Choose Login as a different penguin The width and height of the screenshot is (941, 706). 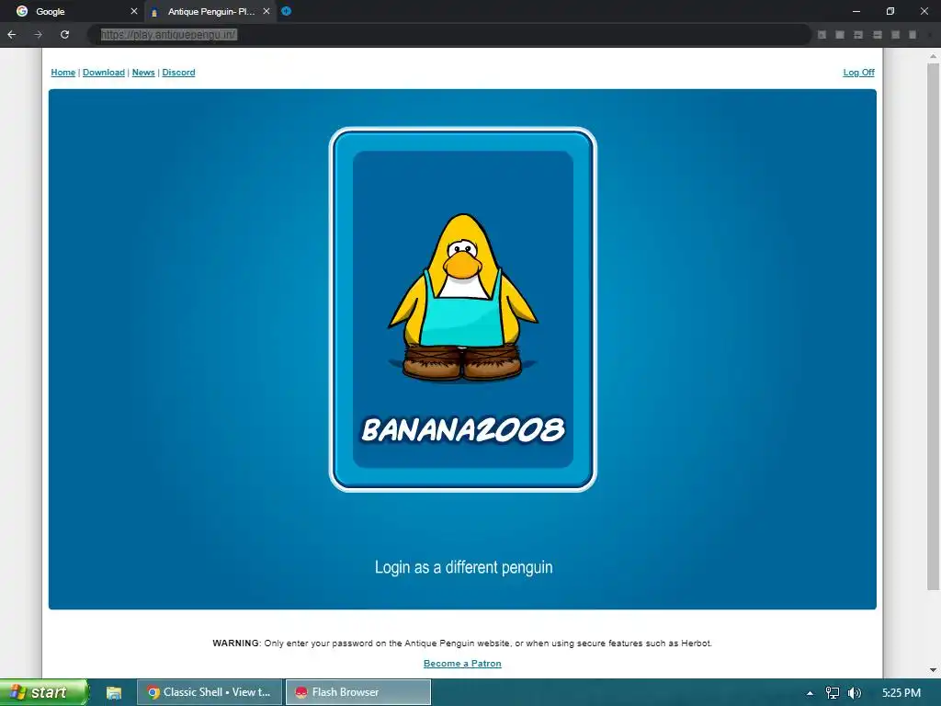point(463,567)
